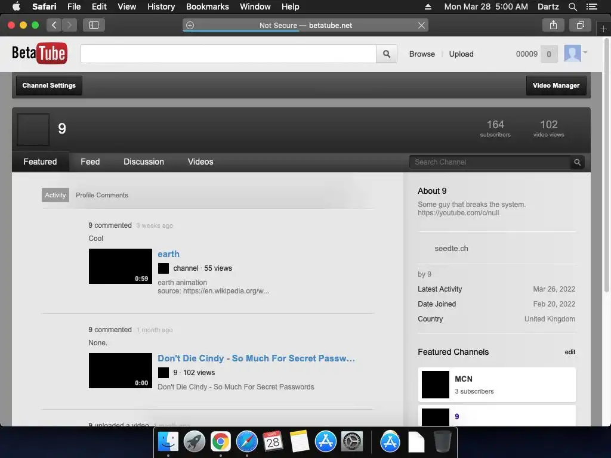Open Spotlight search in menu bar
Image resolution: width=611 pixels, height=458 pixels.
(x=572, y=7)
